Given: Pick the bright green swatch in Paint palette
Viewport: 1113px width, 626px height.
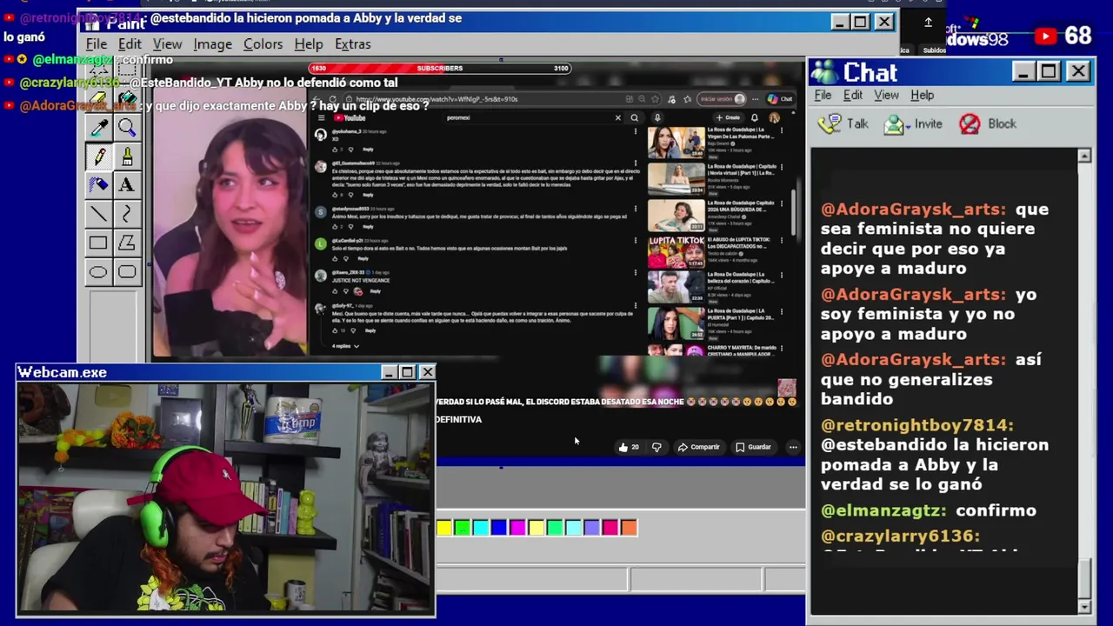Looking at the screenshot, I should pos(462,528).
